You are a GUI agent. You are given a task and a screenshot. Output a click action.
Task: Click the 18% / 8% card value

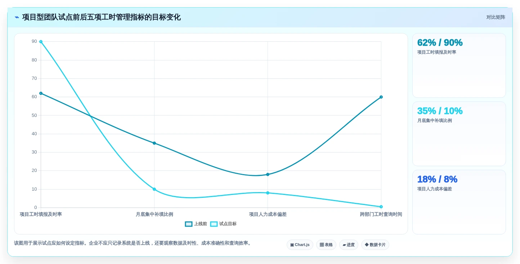[x=437, y=179]
